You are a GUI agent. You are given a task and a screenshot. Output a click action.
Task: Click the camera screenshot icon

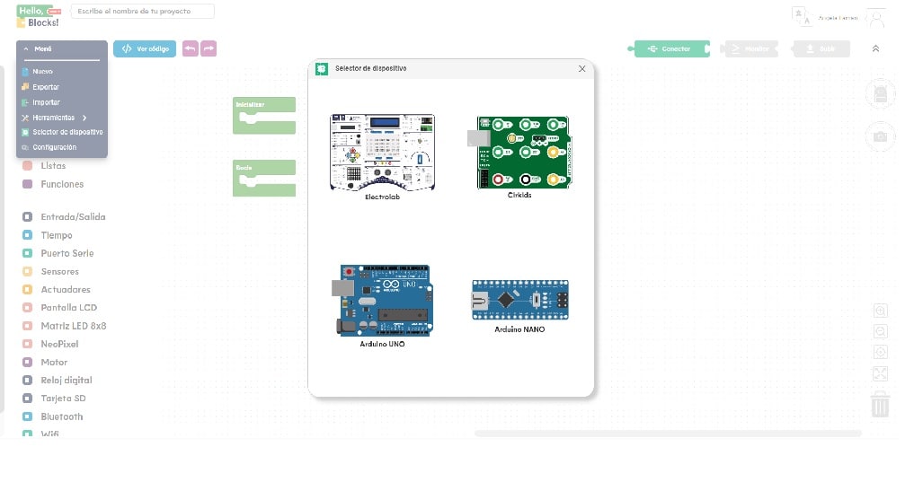[880, 136]
